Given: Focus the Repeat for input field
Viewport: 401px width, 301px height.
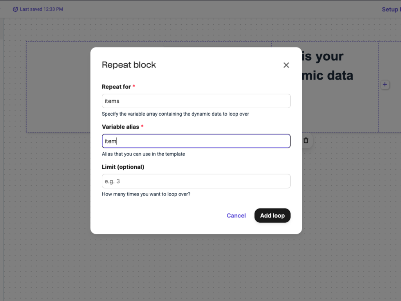Looking at the screenshot, I should pyautogui.click(x=196, y=101).
